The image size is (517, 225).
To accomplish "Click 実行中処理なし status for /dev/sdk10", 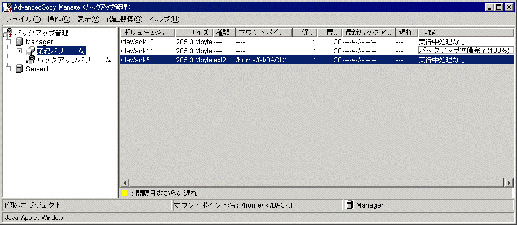I will (x=442, y=42).
